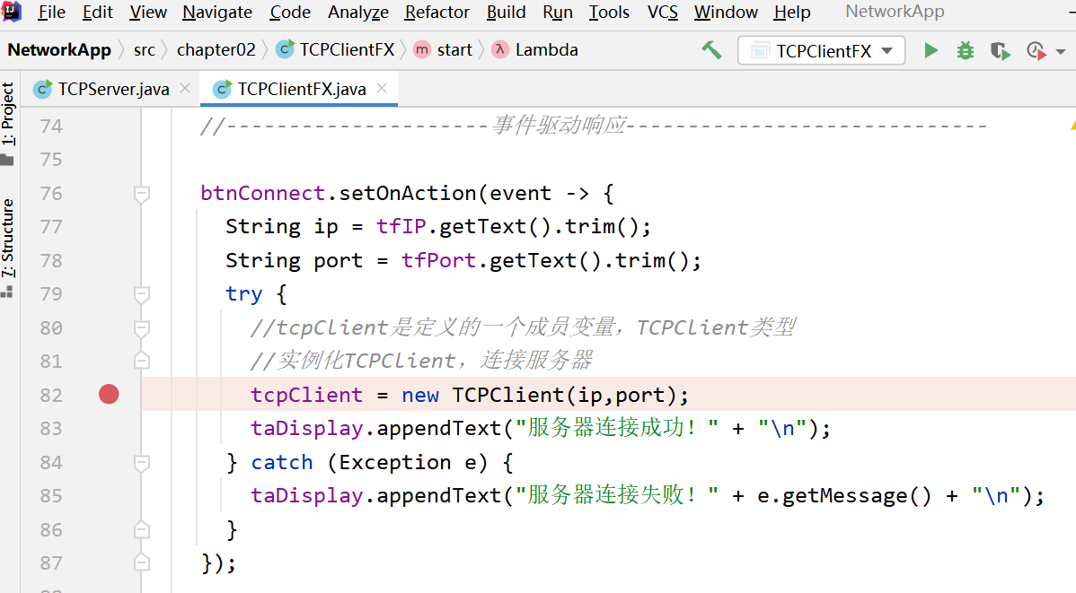This screenshot has width=1076, height=593.
Task: Click line number 83 in gutter
Action: (x=51, y=429)
